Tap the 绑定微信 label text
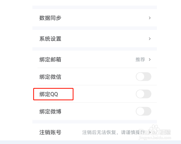 point(50,77)
